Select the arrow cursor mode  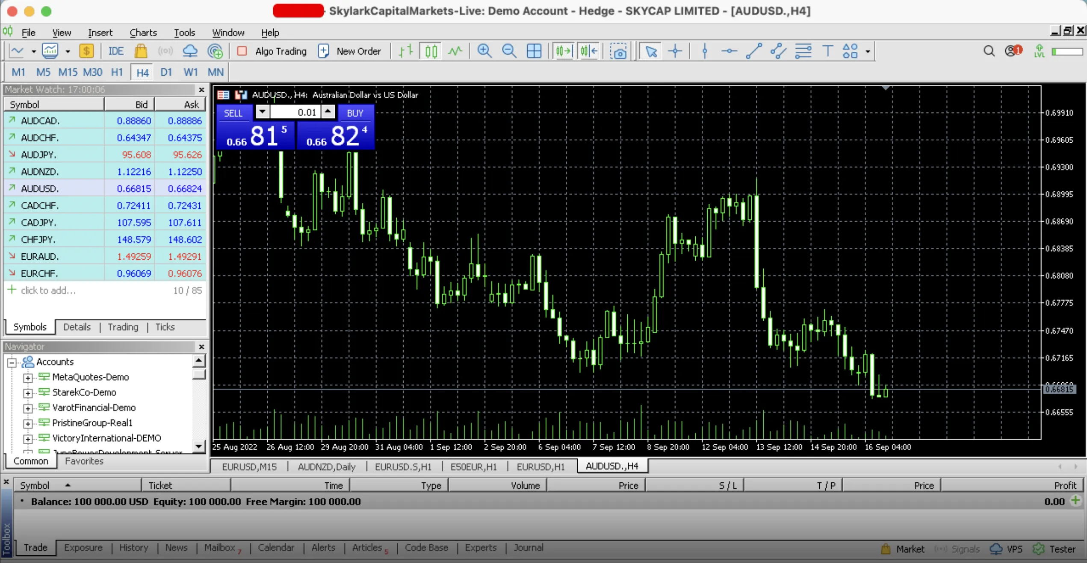pyautogui.click(x=651, y=51)
